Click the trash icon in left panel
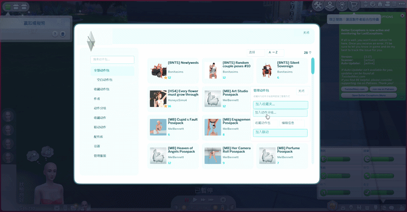Viewport: 407px width, 212px height. coord(63,34)
